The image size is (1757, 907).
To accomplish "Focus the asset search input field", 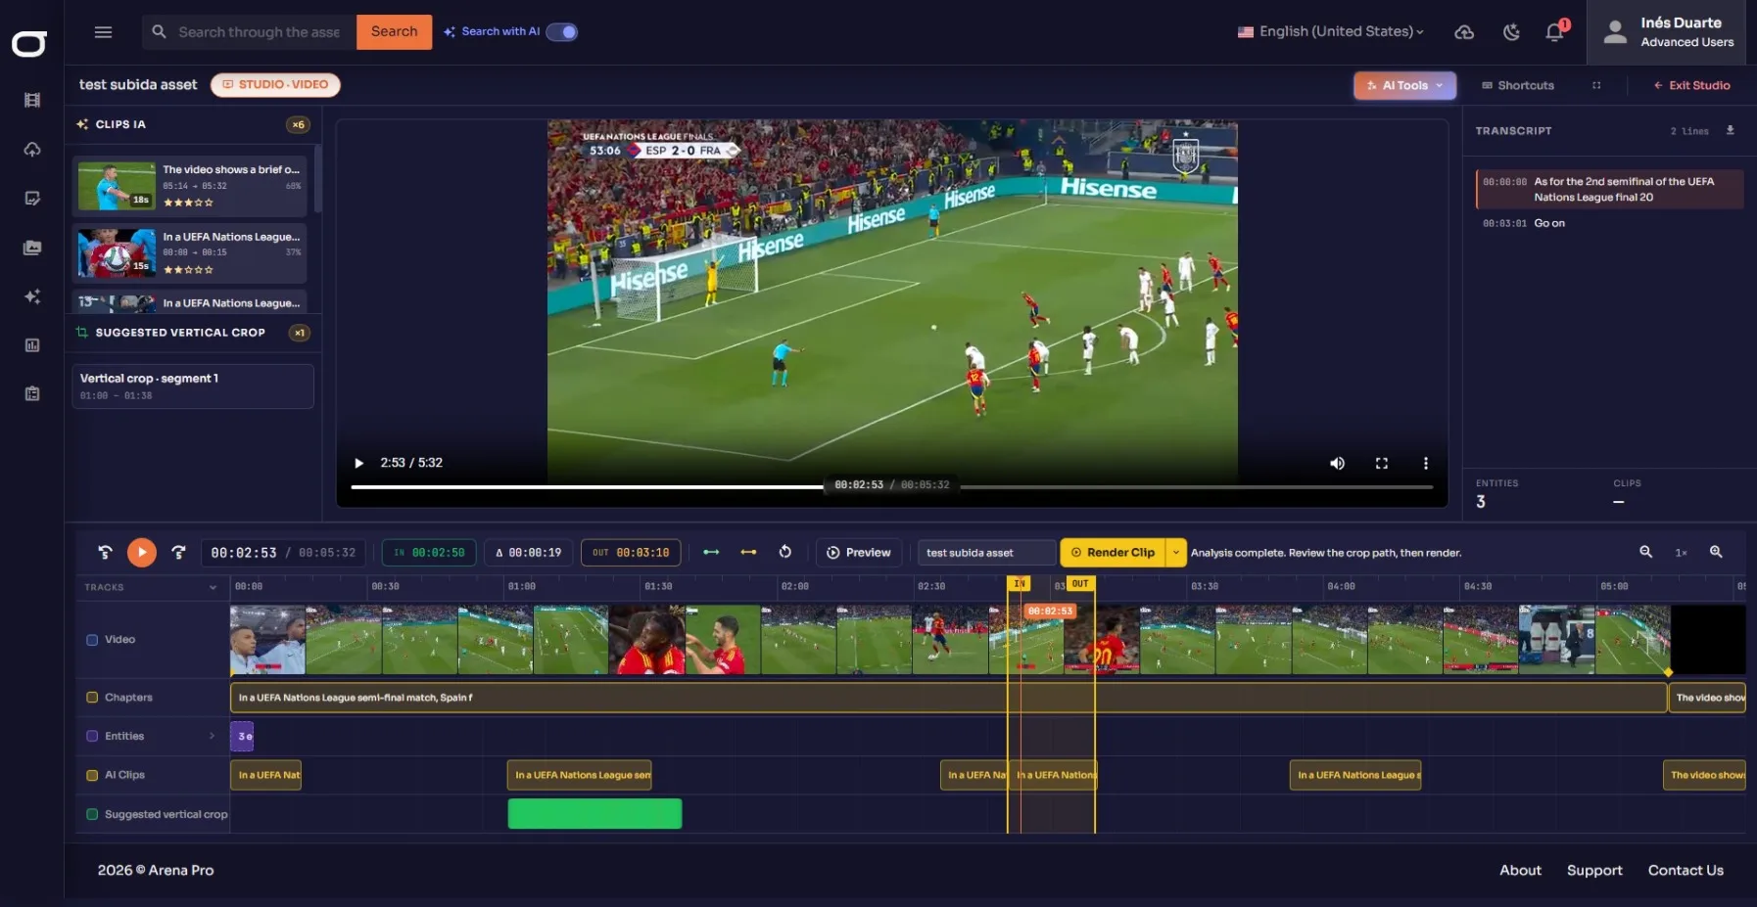I will click(x=259, y=32).
